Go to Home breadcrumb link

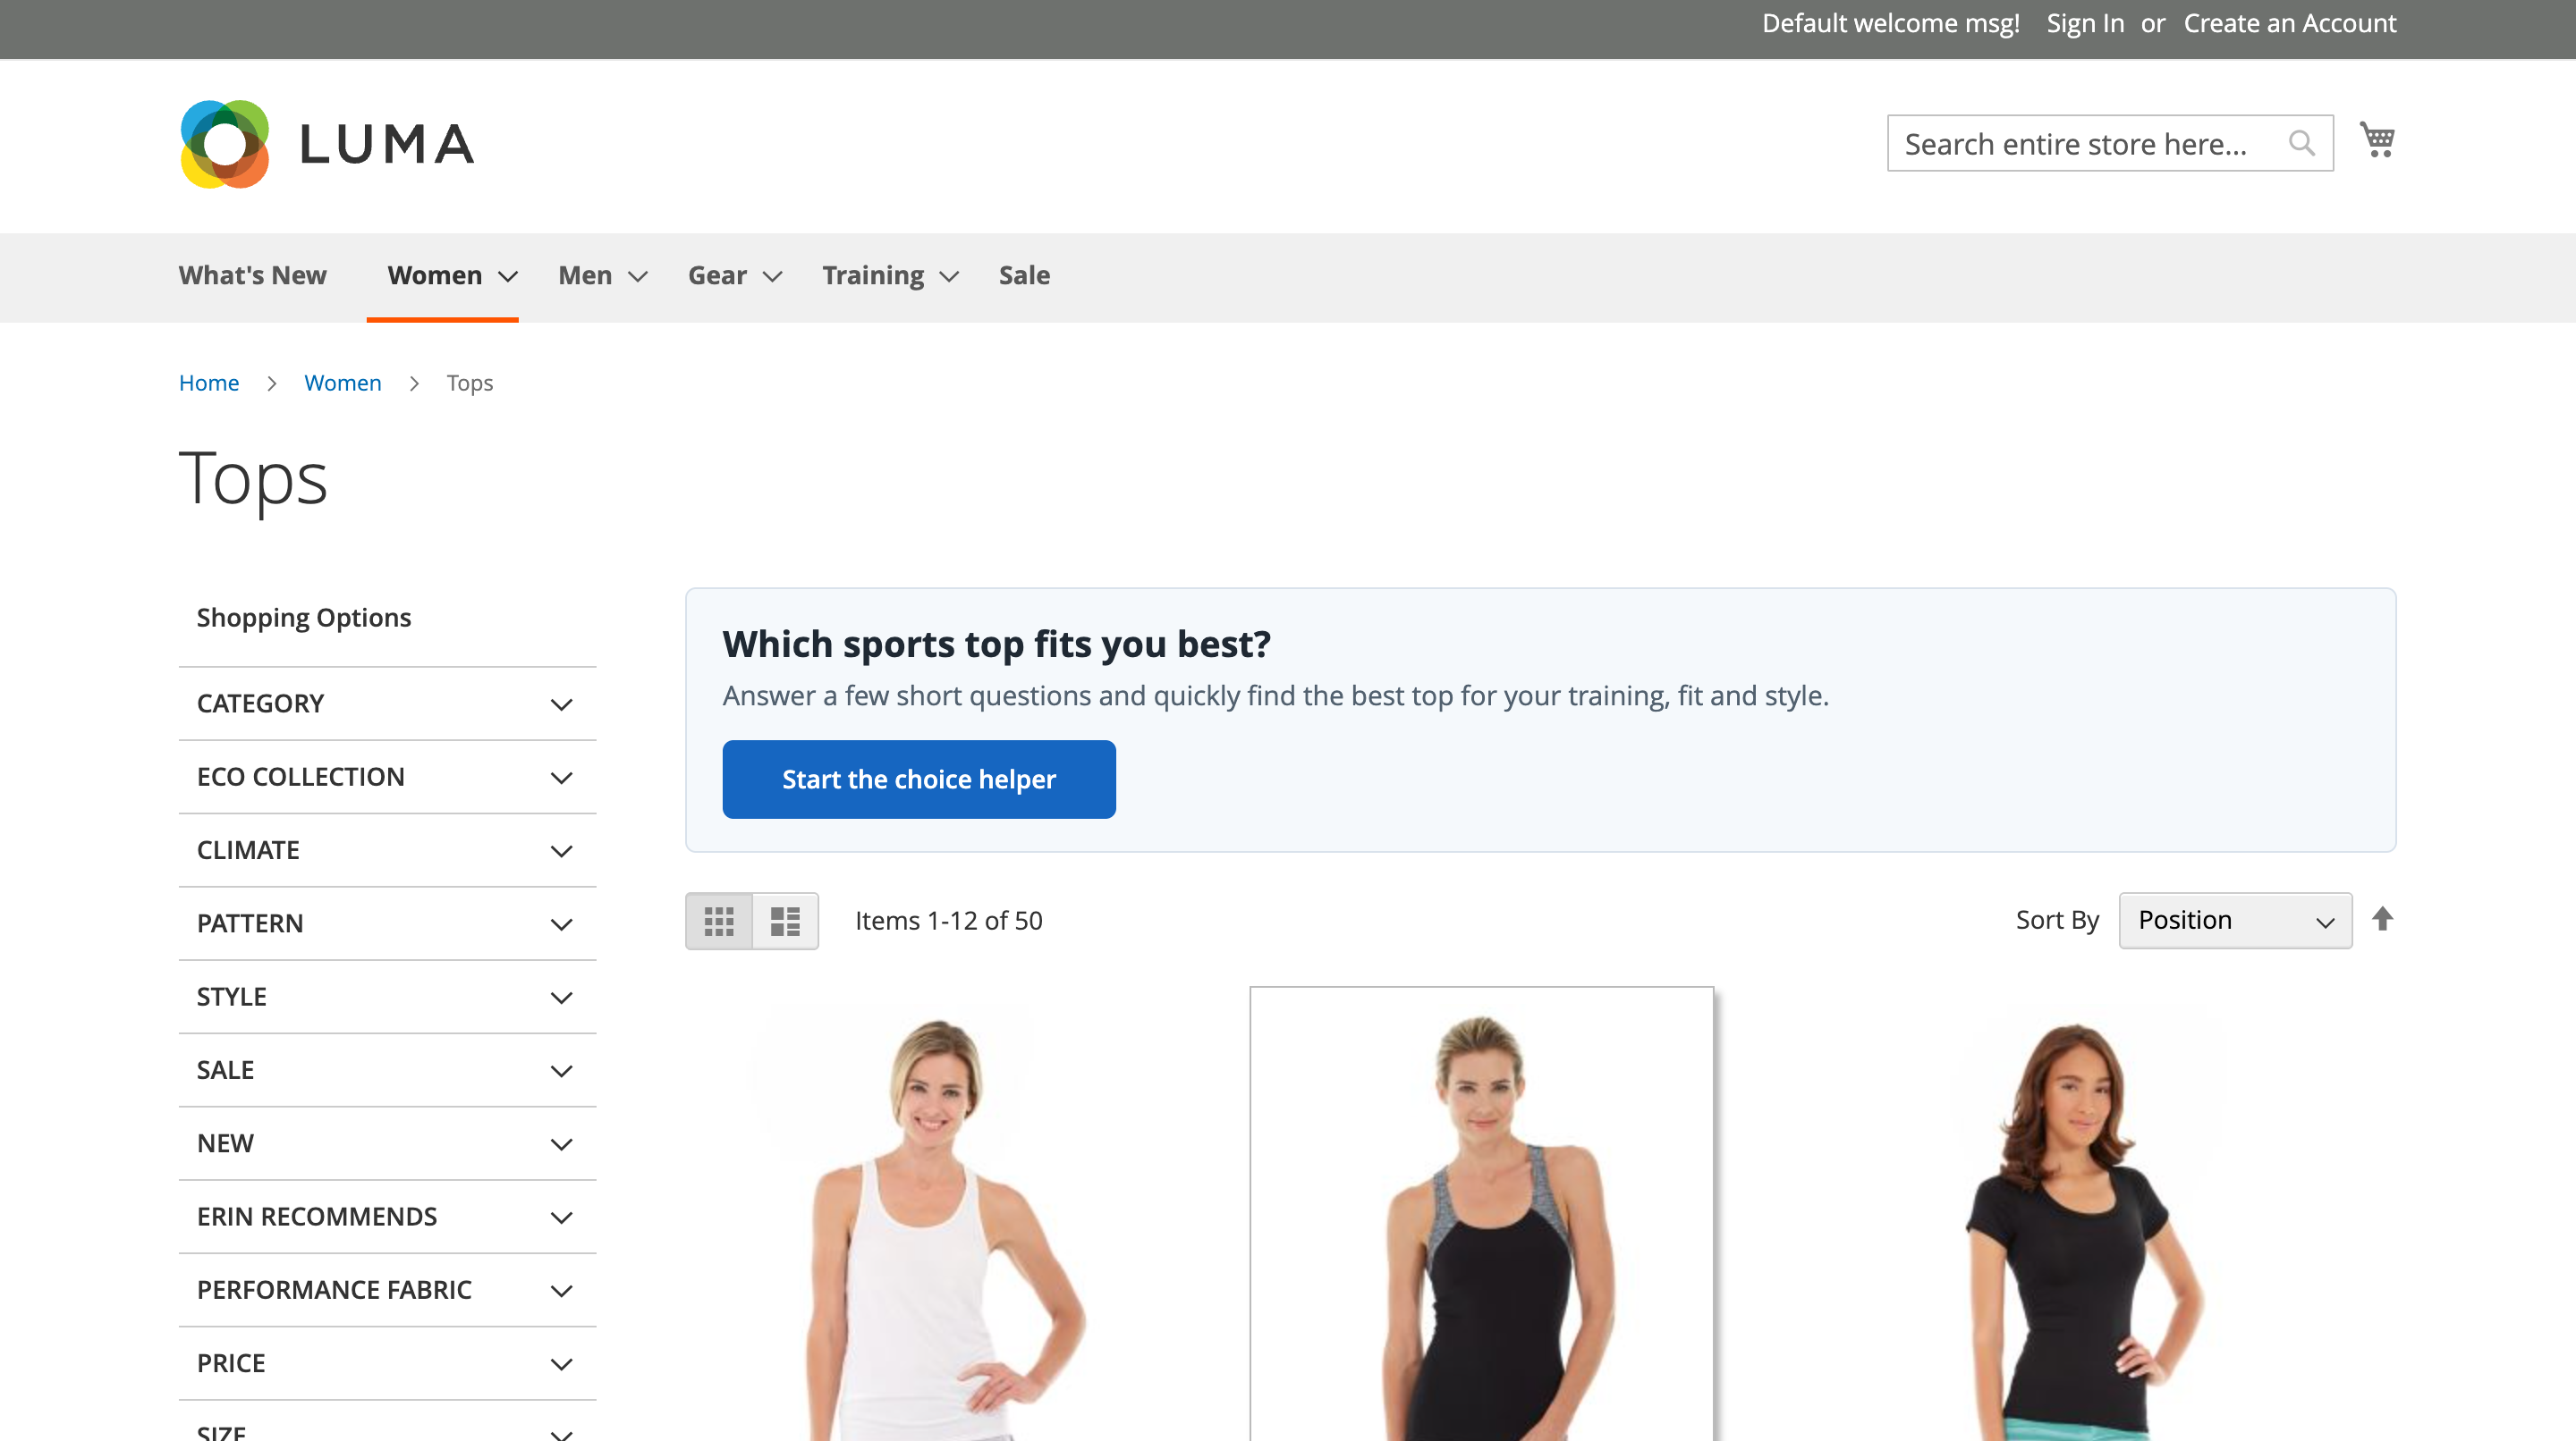[209, 383]
